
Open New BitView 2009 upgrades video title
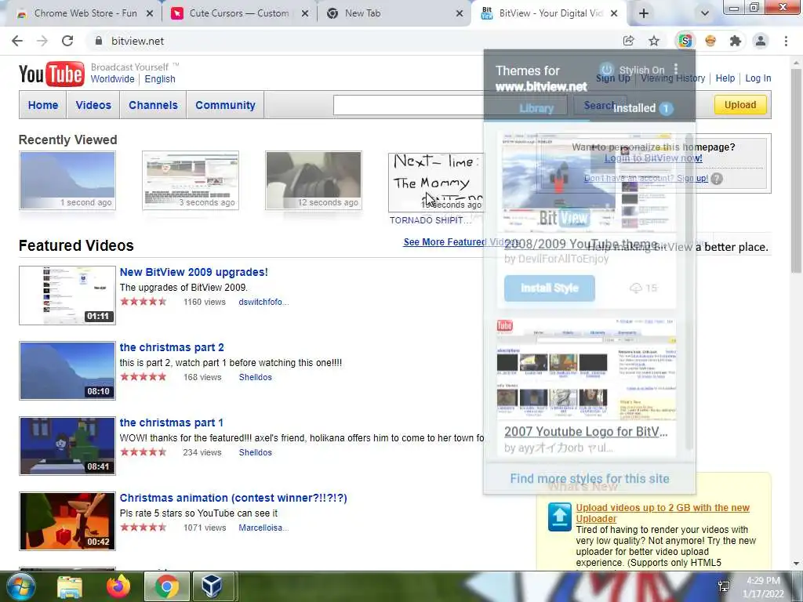click(194, 272)
